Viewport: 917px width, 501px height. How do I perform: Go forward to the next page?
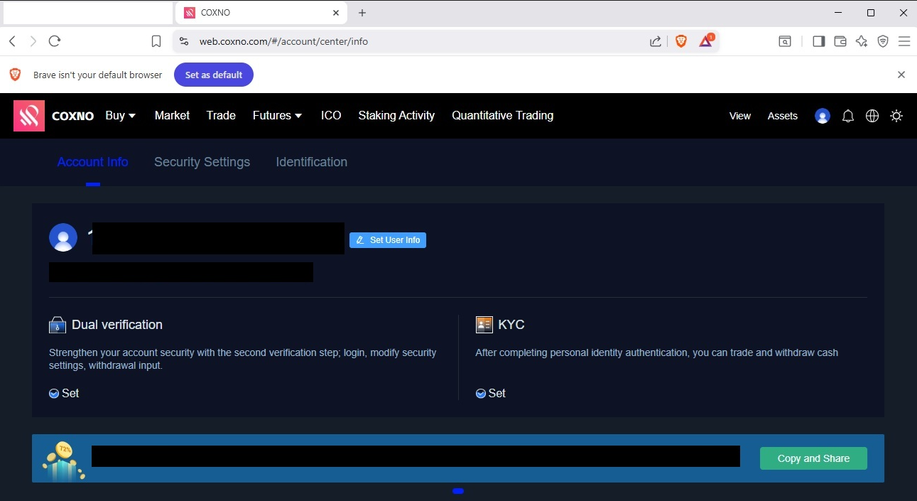point(33,41)
